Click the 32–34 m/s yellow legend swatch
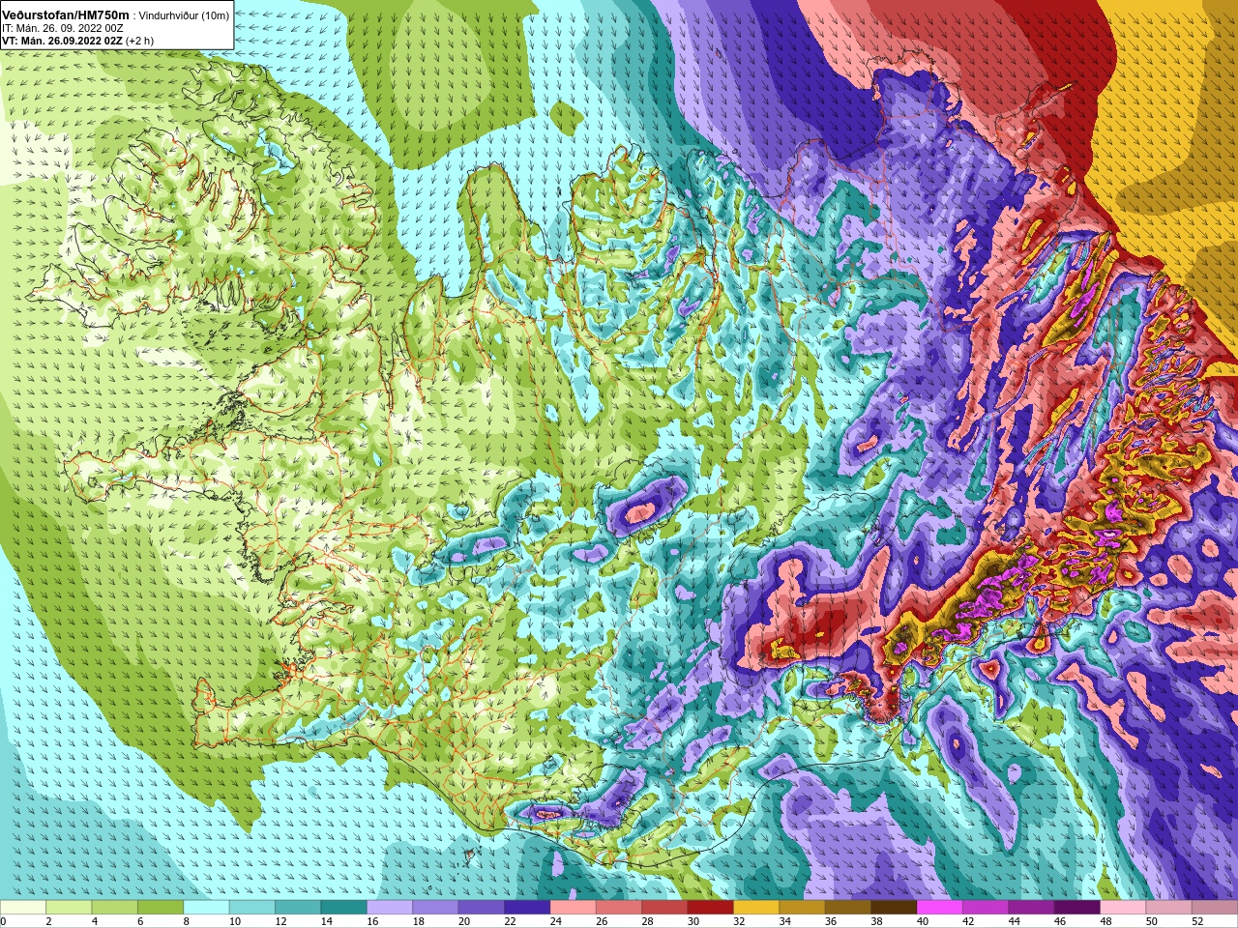The image size is (1238, 928). [x=757, y=908]
